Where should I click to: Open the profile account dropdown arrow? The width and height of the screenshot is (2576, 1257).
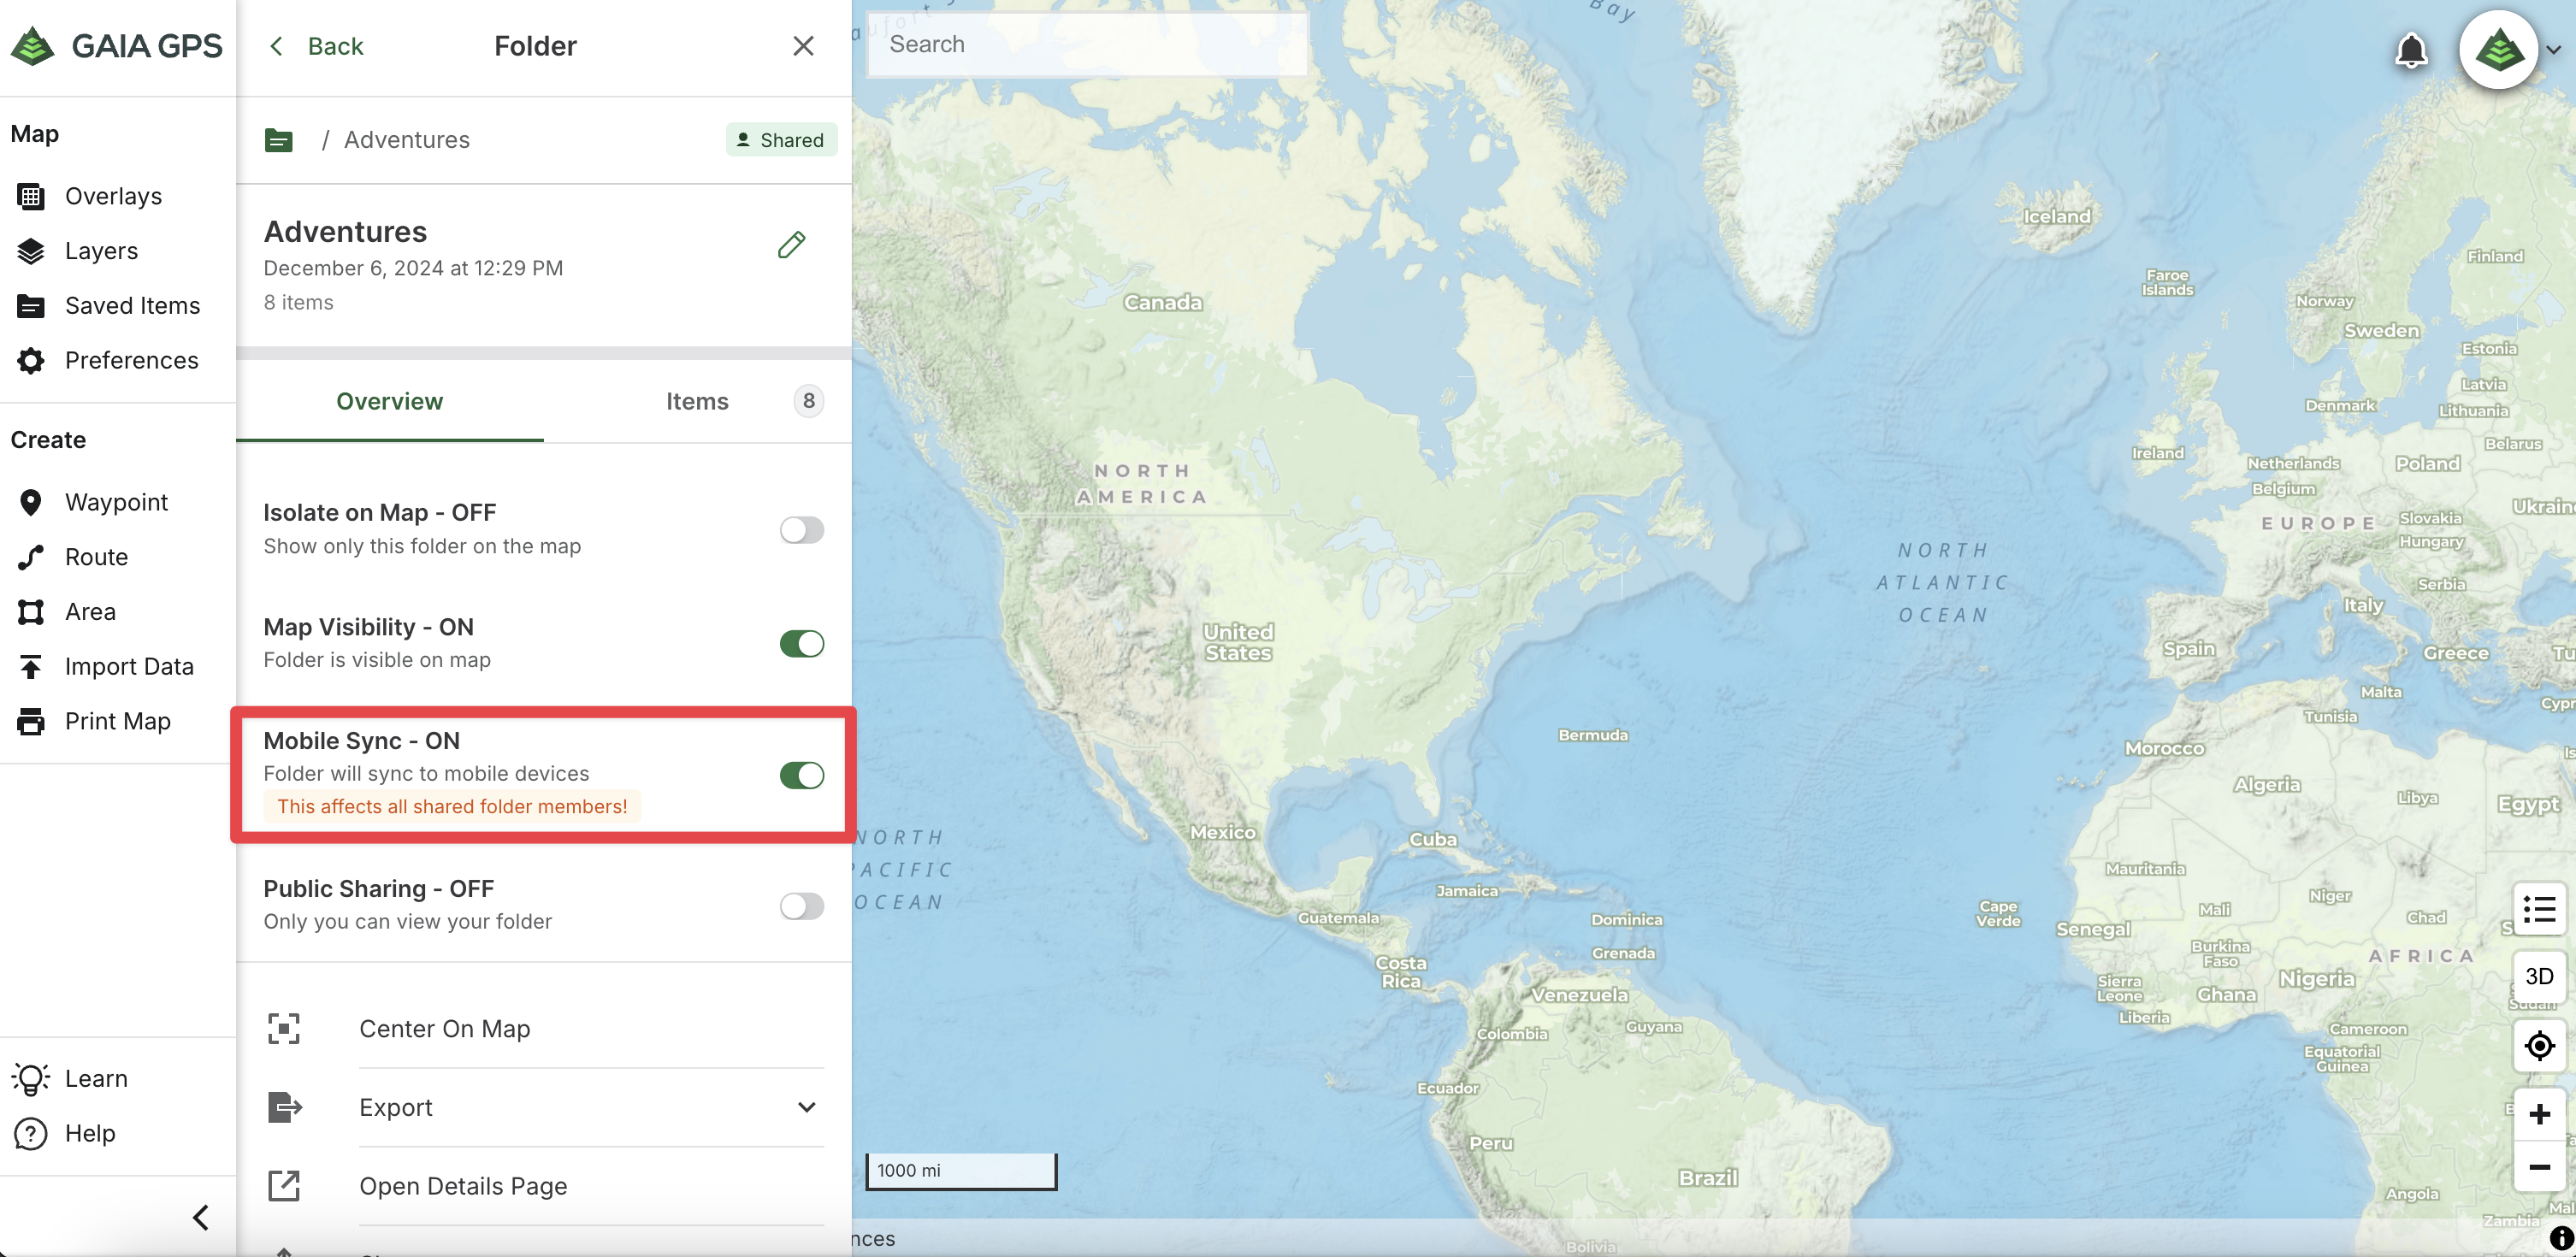pyautogui.click(x=2553, y=50)
